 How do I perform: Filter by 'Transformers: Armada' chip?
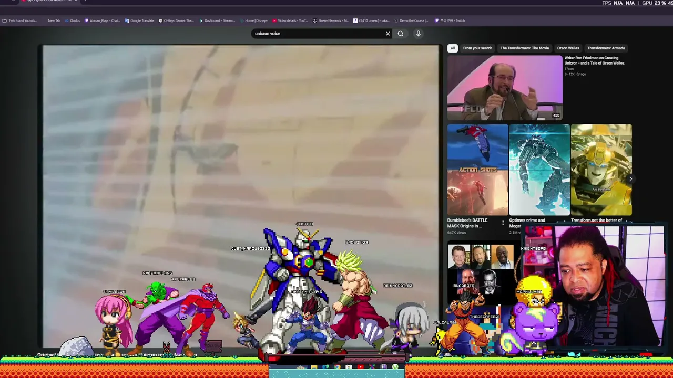[x=606, y=48]
